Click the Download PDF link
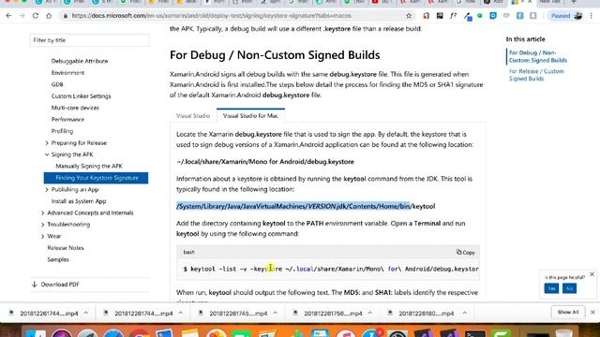 point(55,285)
